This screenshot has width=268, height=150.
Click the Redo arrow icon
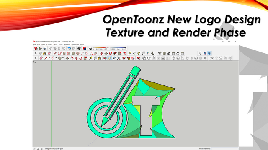coord(74,48)
